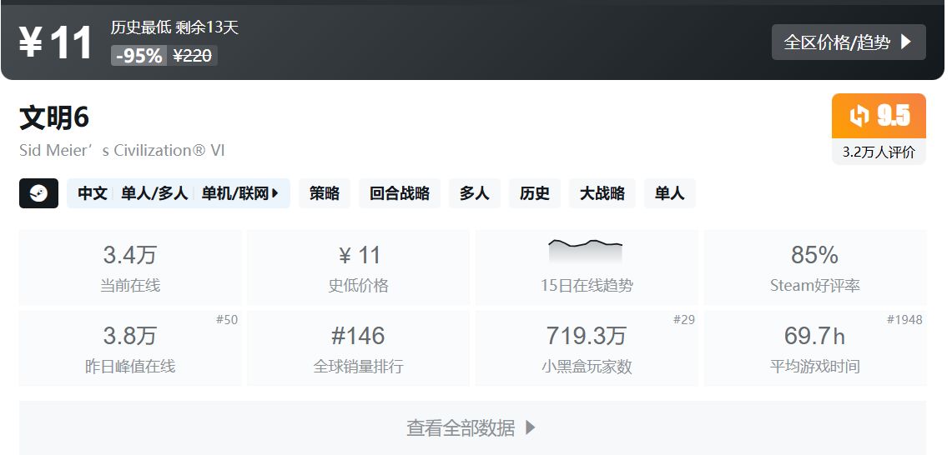Click the Sid Meier's Civilization VI subtitle
This screenshot has height=455, width=952.
122,151
